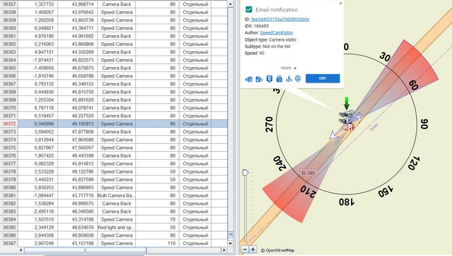Select the speed camera marker on the map

pos(345,117)
